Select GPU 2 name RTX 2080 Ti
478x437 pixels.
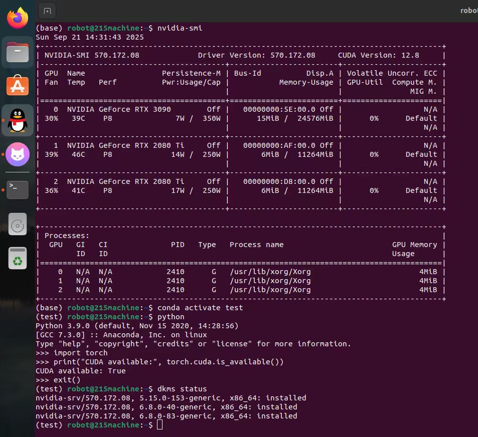coord(125,181)
